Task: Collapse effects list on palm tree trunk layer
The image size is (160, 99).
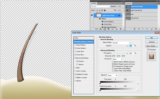Action: click(122, 16)
